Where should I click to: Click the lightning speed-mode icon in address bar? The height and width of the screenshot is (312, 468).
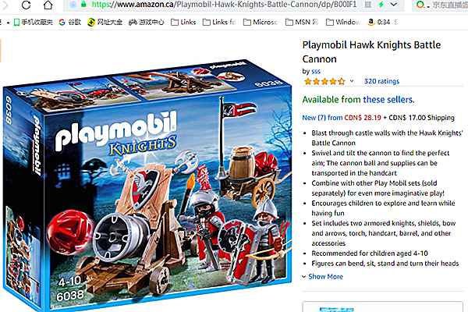click(x=381, y=5)
